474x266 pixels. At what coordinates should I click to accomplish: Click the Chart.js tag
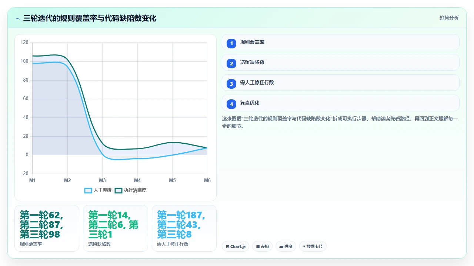click(x=236, y=246)
